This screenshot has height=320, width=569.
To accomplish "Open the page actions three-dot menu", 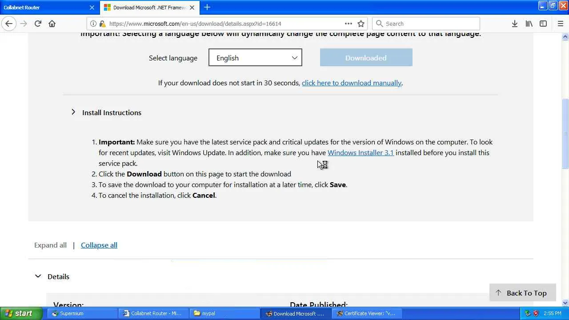I will click(x=349, y=24).
